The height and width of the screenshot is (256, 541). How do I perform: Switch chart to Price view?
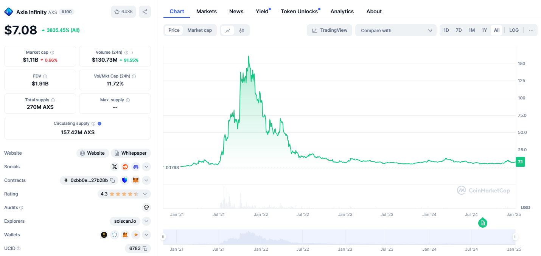174,30
